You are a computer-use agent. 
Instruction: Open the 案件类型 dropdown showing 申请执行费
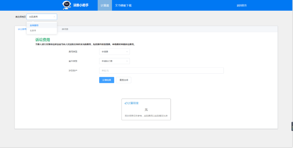click(x=114, y=61)
